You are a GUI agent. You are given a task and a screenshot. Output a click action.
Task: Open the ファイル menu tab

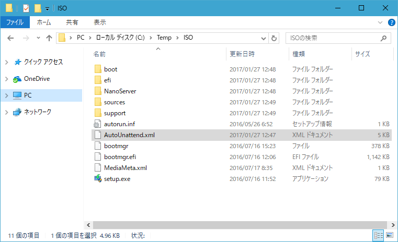[15, 22]
